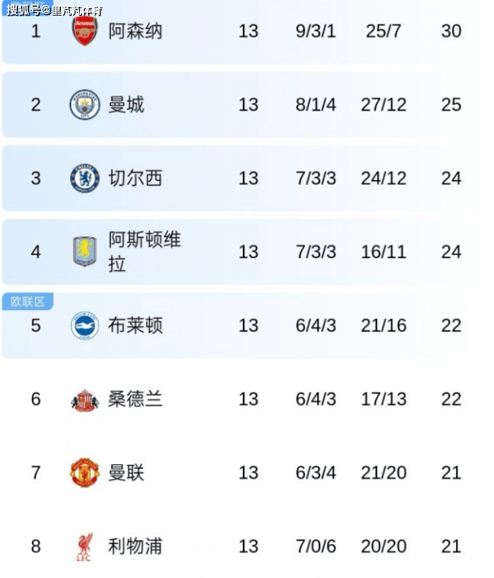Open the Brighton club badge

(85, 326)
